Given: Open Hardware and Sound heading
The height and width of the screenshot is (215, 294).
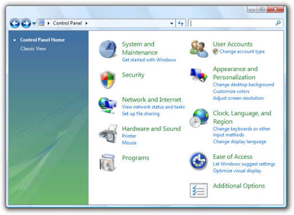Looking at the screenshot, I should coord(151,129).
